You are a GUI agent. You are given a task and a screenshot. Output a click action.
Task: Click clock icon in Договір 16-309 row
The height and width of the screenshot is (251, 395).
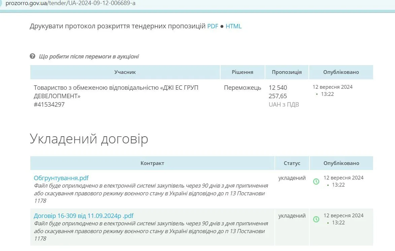pos(316,219)
